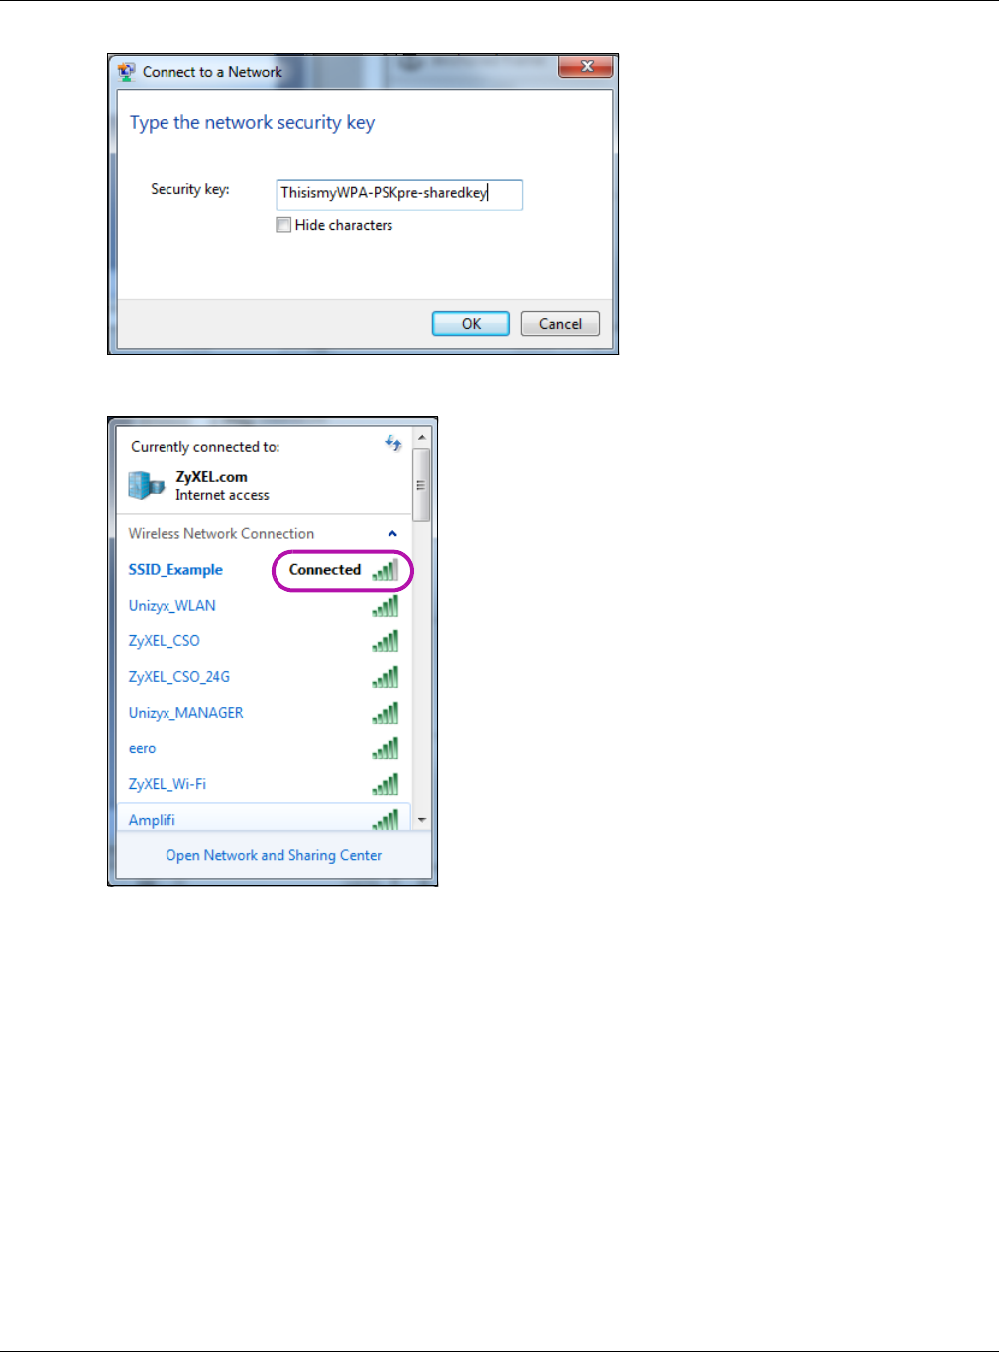Click into the Security key field

click(398, 194)
